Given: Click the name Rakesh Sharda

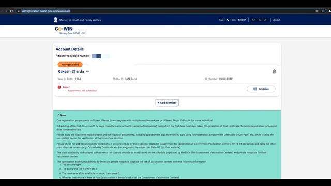Looking at the screenshot, I should coord(71,71).
